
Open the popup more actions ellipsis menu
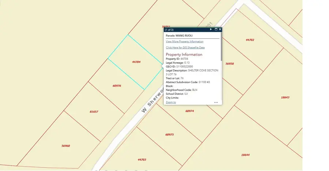click(216, 103)
